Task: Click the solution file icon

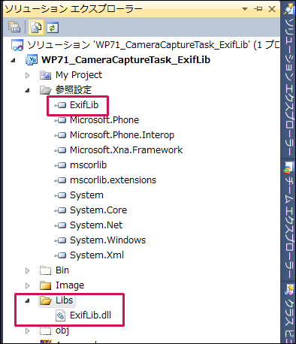Action: coord(17,45)
